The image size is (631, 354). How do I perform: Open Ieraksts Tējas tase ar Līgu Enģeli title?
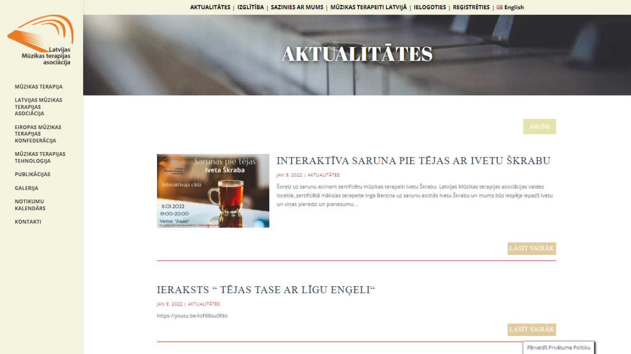pos(266,290)
